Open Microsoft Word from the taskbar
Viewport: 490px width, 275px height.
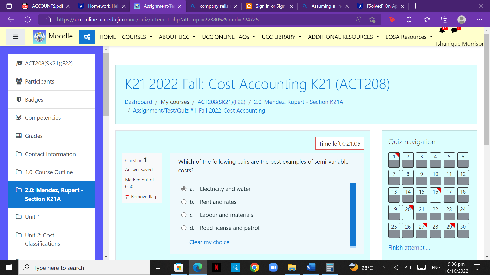coord(311,267)
